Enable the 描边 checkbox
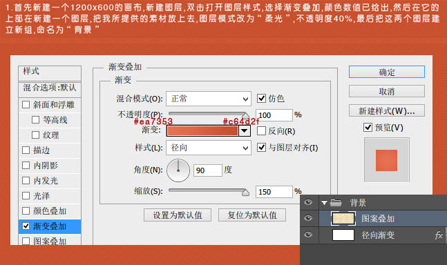 26,150
